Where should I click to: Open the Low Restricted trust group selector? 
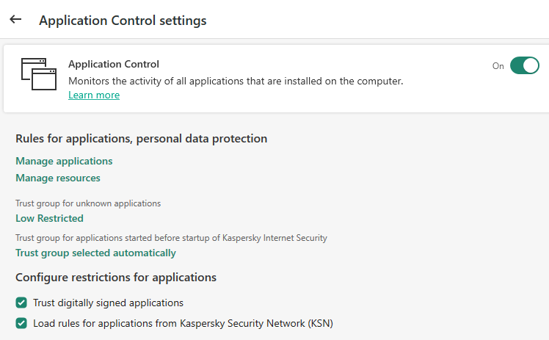(x=49, y=218)
